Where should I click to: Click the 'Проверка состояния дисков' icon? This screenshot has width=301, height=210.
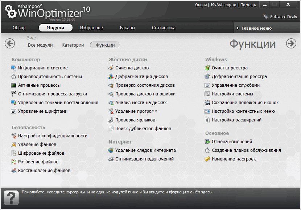point(111,85)
